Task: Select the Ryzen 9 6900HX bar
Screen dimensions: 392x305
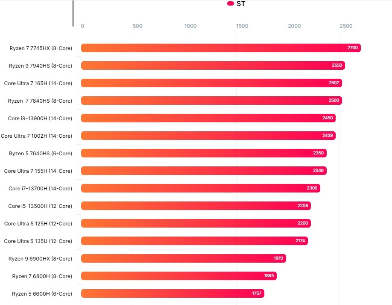Action: (184, 258)
